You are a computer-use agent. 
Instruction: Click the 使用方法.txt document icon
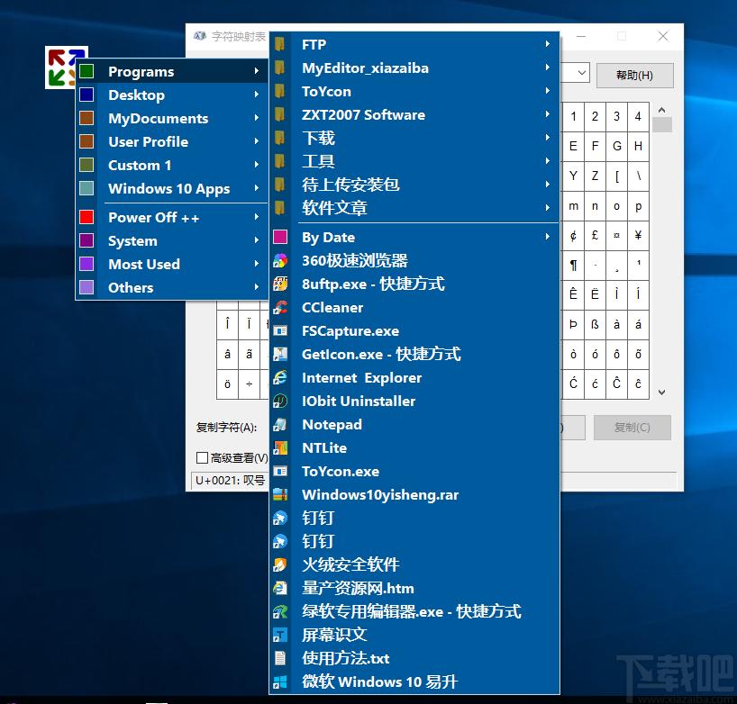(x=280, y=658)
